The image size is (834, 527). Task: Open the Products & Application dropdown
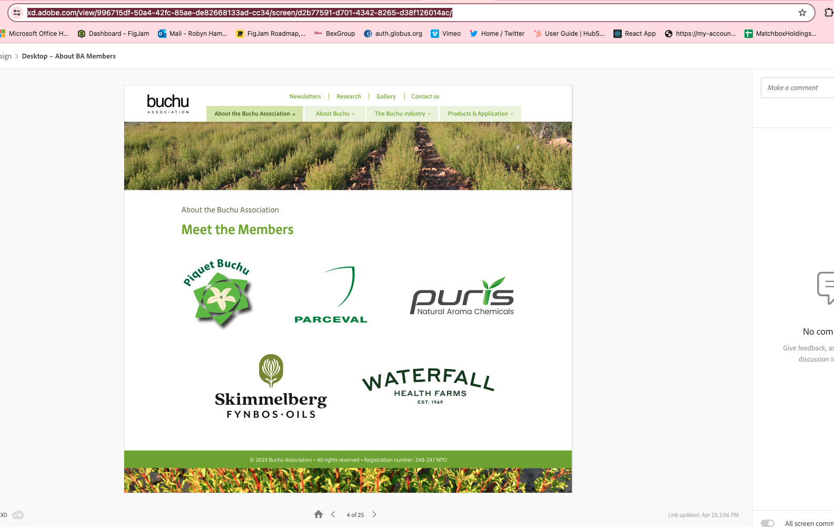point(480,114)
